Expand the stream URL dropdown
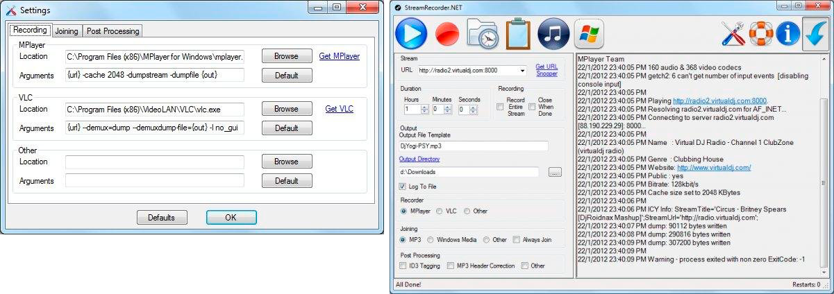 click(522, 70)
